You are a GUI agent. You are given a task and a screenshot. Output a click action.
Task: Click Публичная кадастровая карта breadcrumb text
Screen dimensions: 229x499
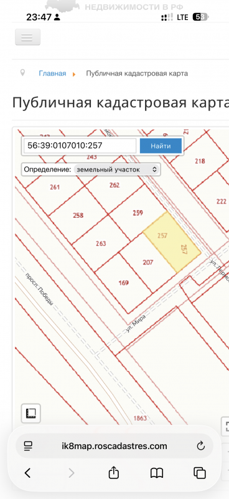point(137,74)
